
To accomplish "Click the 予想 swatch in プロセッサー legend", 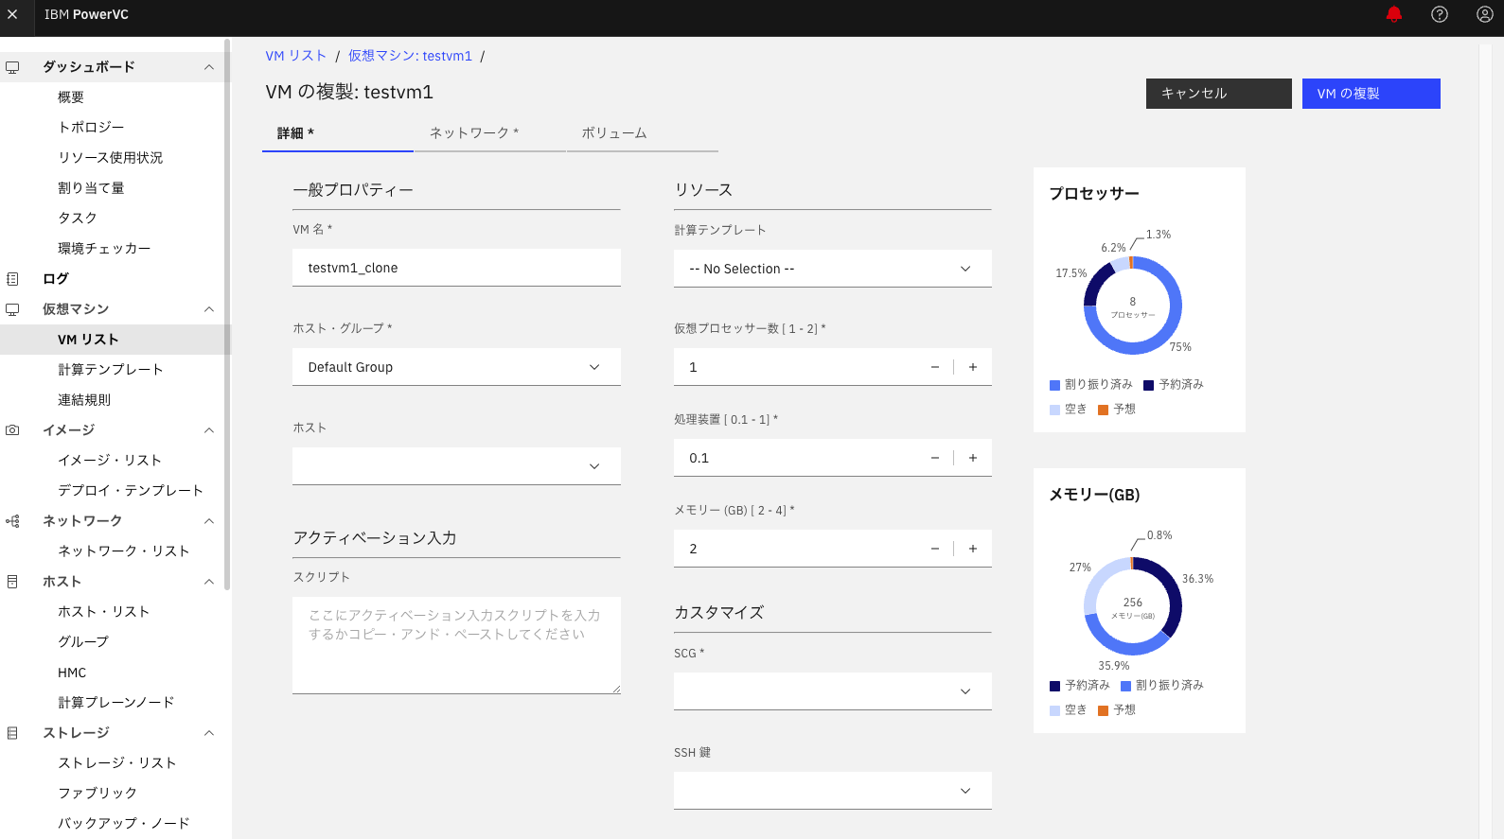I will pyautogui.click(x=1103, y=410).
